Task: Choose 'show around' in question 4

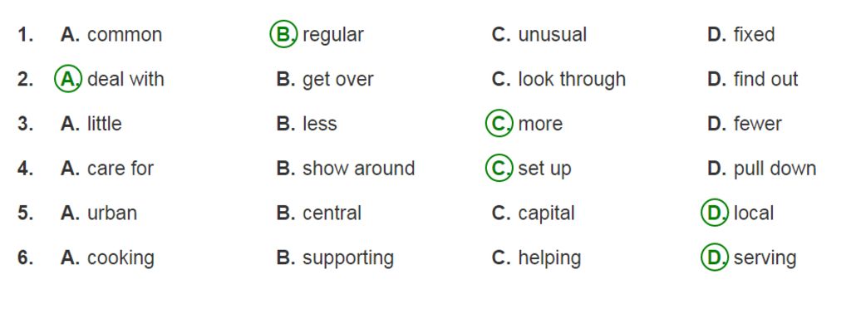Action: coord(346,169)
